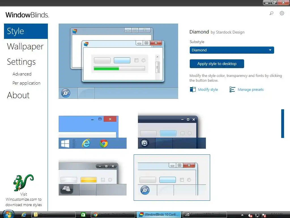The height and width of the screenshot is (218, 290).
Task: Click the Manage presets link
Action: (x=250, y=89)
